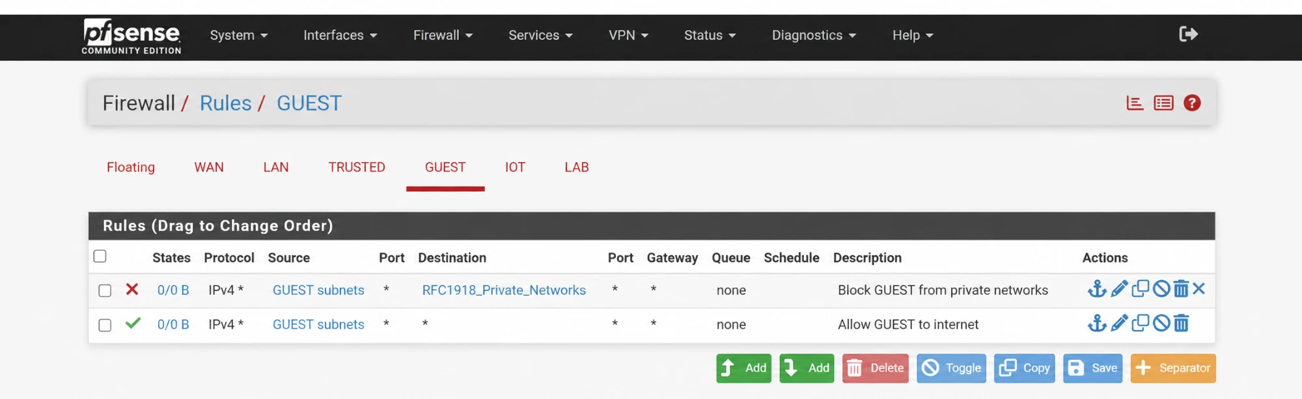Click anchor icon for Allow GUEST to internet
The image size is (1302, 399).
(x=1097, y=323)
